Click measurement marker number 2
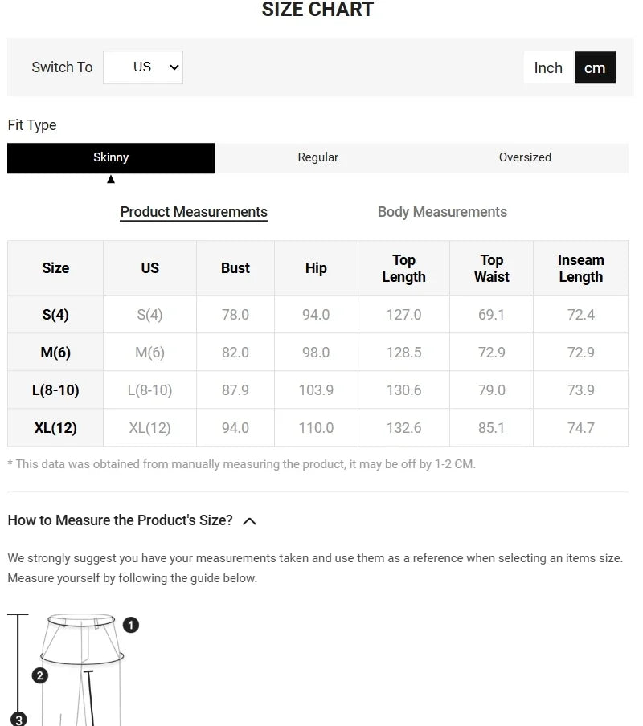Screen dimensions: 643x726 click(40, 675)
